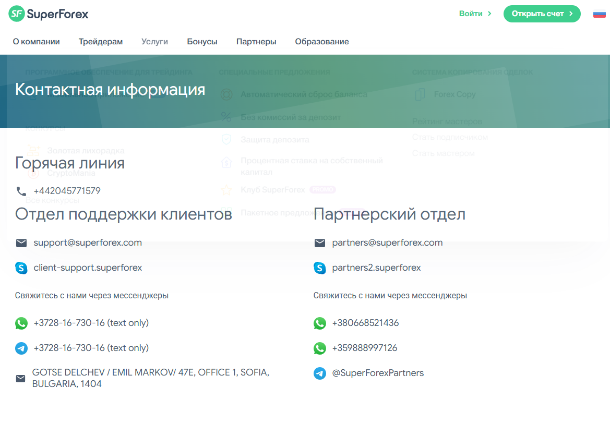Screen dimensions: 610x436
Task: Click the Telegram number +3728-16-730-16 (text only)
Action: click(x=91, y=348)
